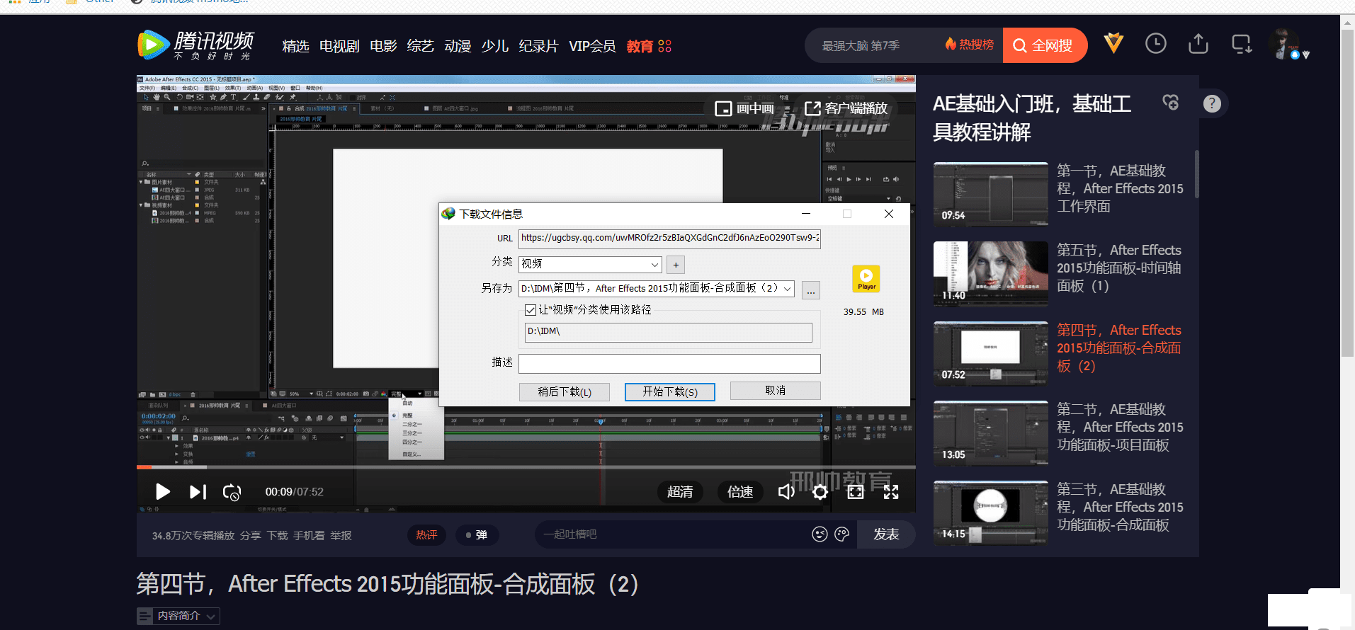Open 第五节 时间轴面板 (1) video thumbnail
The height and width of the screenshot is (630, 1355).
pyautogui.click(x=990, y=274)
